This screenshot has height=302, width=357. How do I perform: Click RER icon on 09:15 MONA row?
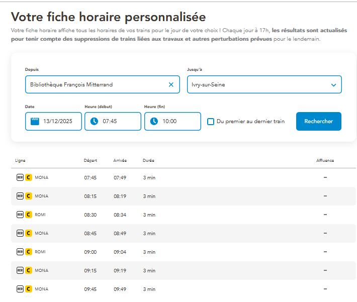pos(20,270)
